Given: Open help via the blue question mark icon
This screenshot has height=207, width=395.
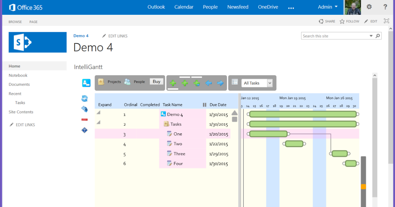Looking at the screenshot, I should [85, 130].
